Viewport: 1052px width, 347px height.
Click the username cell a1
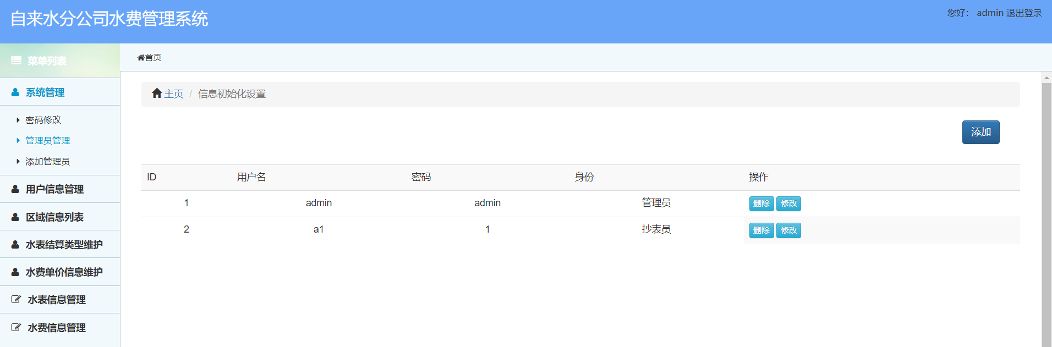319,229
